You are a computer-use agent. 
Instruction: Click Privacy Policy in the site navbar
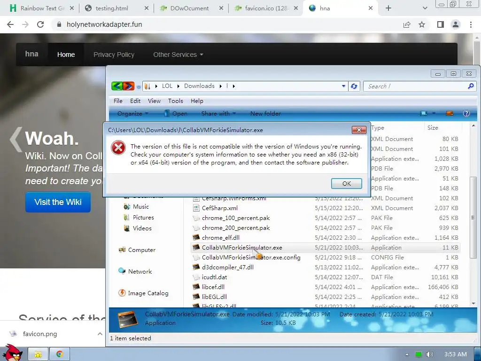click(x=114, y=55)
